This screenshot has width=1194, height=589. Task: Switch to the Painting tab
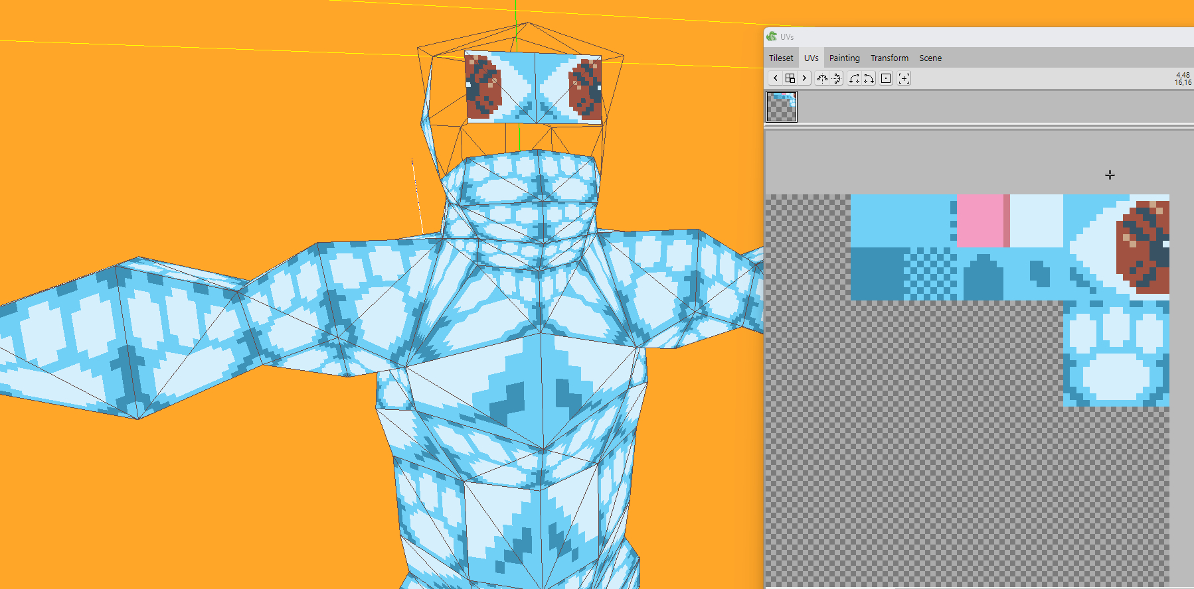point(844,58)
